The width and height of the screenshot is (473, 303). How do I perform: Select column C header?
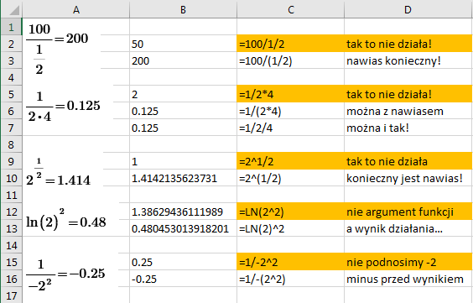pyautogui.click(x=290, y=10)
